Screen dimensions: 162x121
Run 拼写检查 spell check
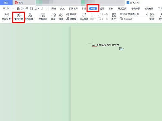click(x=7, y=17)
